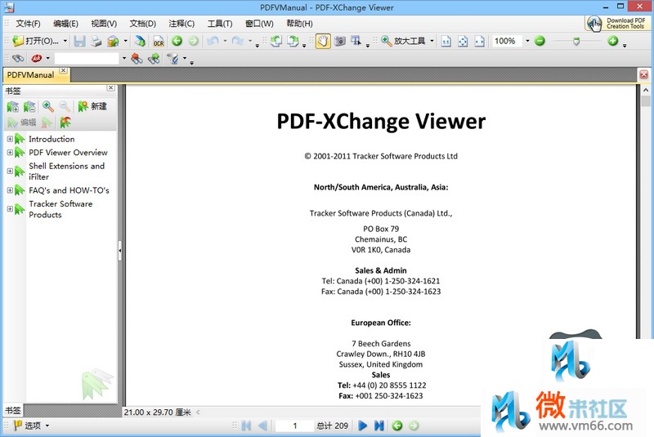Screen dimensions: 654x437
Task: Click the green minus zoom out button
Action: coord(540,41)
